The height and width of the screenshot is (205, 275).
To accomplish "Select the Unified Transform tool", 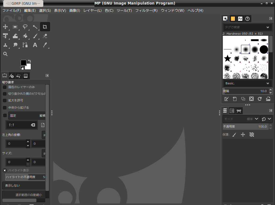I will 5,36.
